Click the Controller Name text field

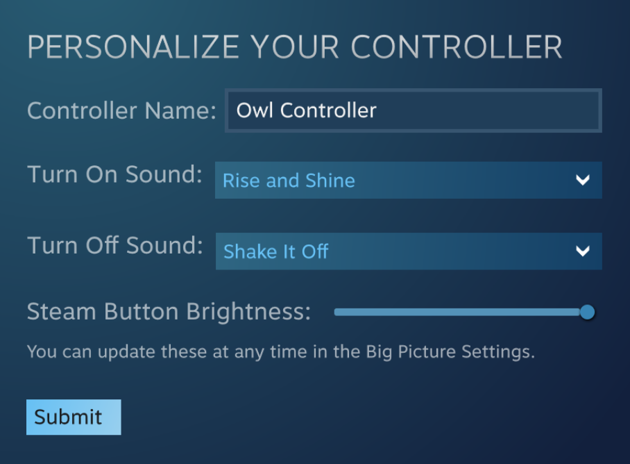[x=413, y=110]
